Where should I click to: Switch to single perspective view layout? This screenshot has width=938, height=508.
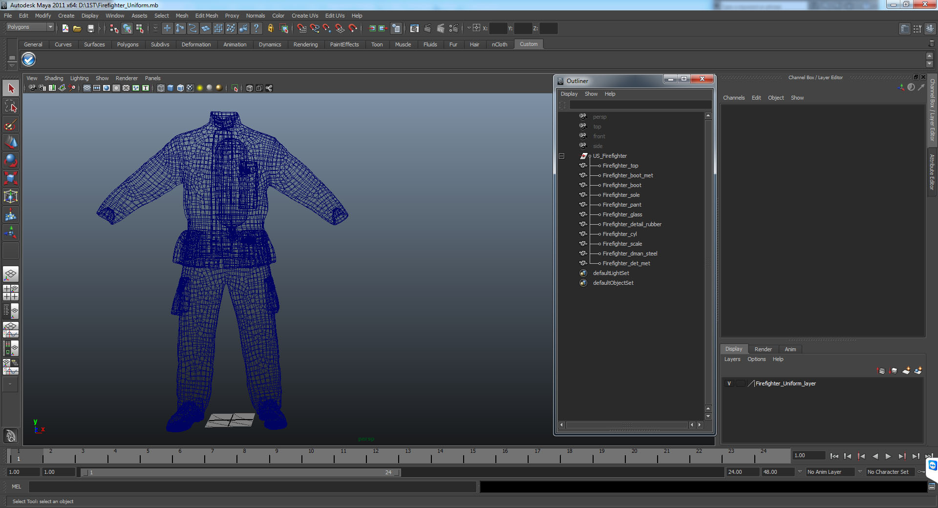11,274
